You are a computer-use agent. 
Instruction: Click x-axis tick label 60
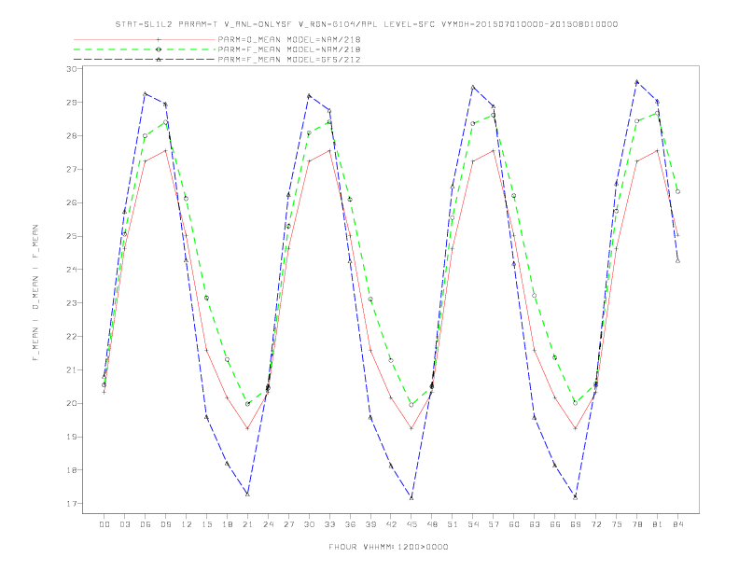click(x=514, y=524)
